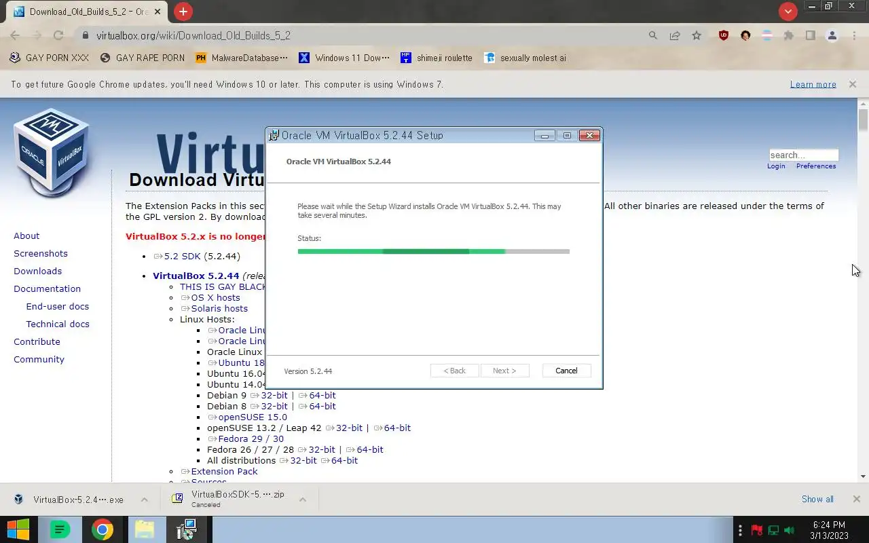
Task: Click the magnifier icon in the address bar
Action: click(653, 35)
